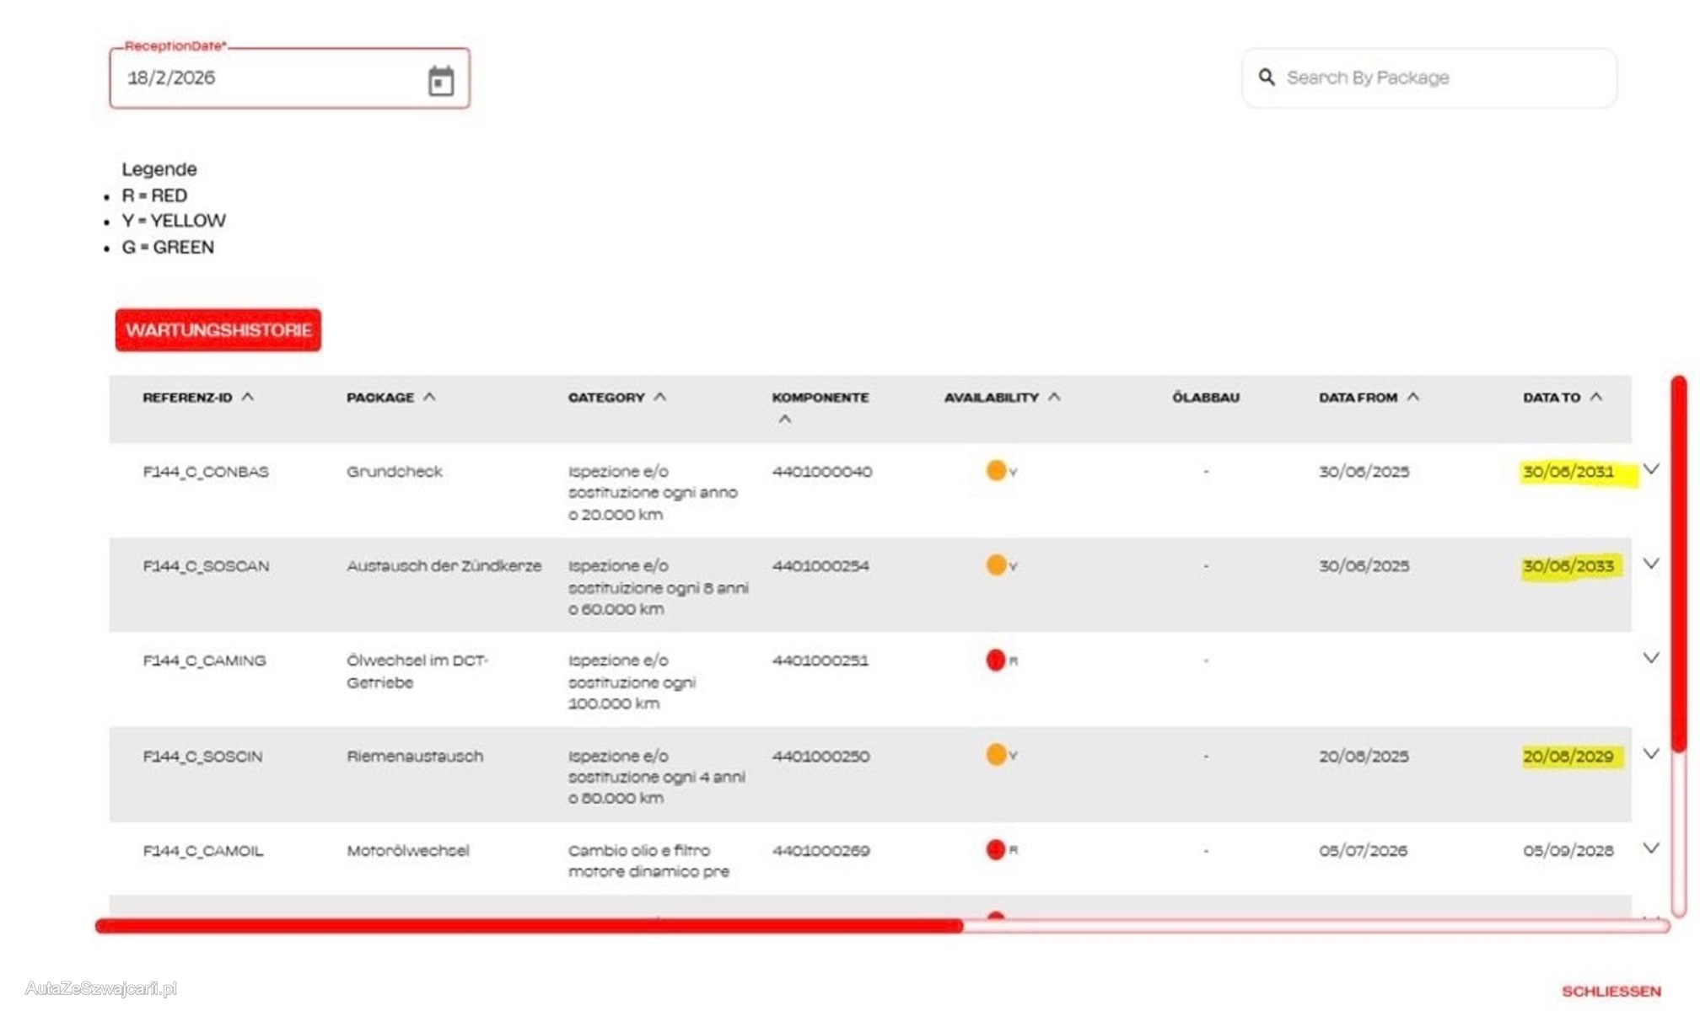The image size is (1700, 1011).
Task: Sort by Data From column arrow
Action: tap(1412, 397)
